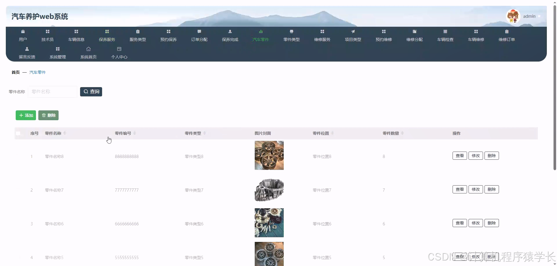Edit the 零件名称6 row with 修改

476,223
